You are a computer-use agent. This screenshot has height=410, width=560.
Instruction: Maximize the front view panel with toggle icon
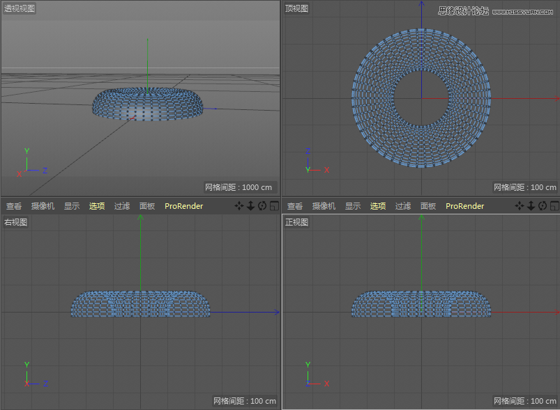(554, 206)
